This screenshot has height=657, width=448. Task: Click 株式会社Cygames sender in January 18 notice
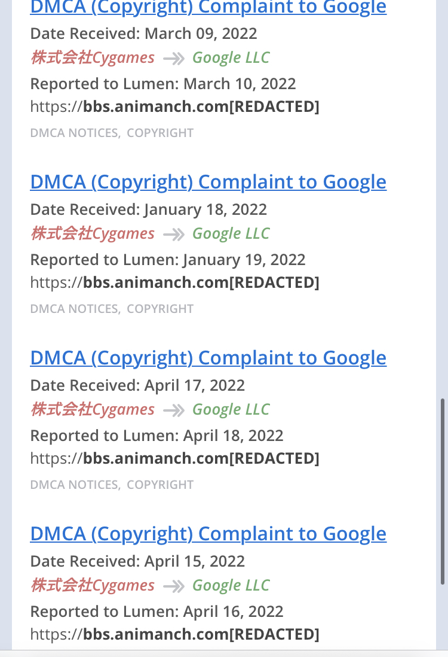pyautogui.click(x=93, y=233)
